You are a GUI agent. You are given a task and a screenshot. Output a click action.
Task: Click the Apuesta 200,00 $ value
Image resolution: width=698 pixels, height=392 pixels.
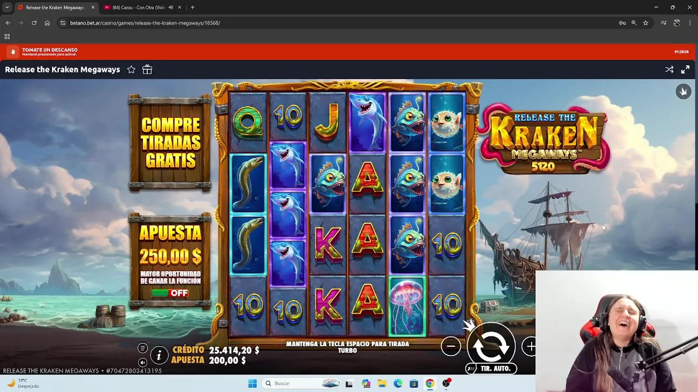(x=227, y=360)
